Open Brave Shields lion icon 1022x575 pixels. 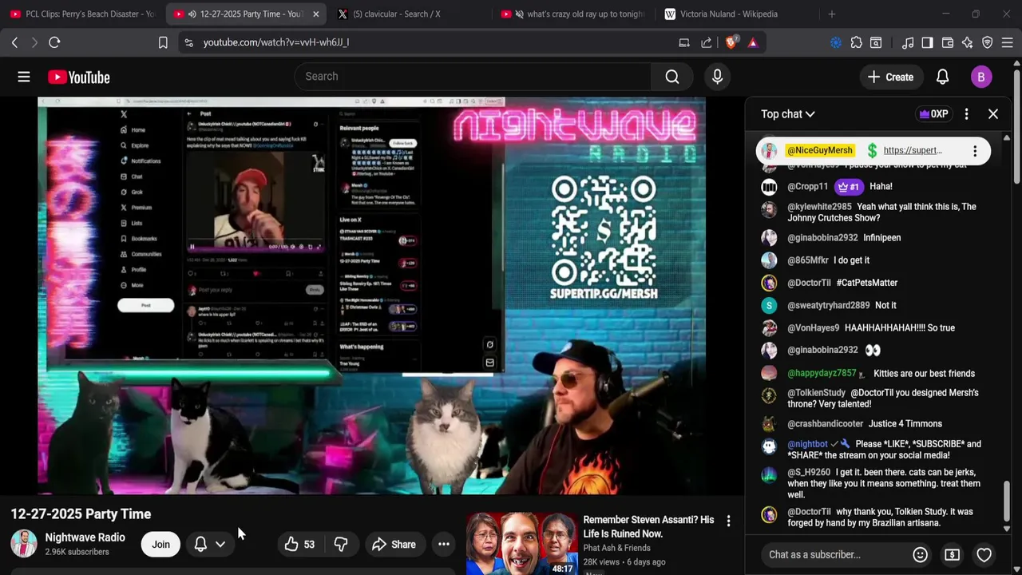731,42
